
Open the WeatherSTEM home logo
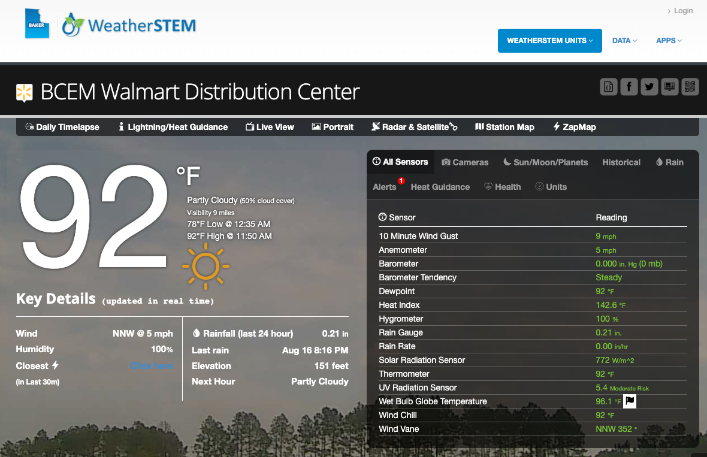coord(129,25)
